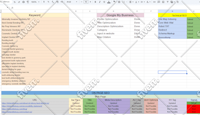
Task: Increase the font size with the plus button
Action: (90, 2)
